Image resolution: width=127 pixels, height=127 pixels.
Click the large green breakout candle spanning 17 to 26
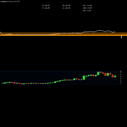click(x=84, y=78)
